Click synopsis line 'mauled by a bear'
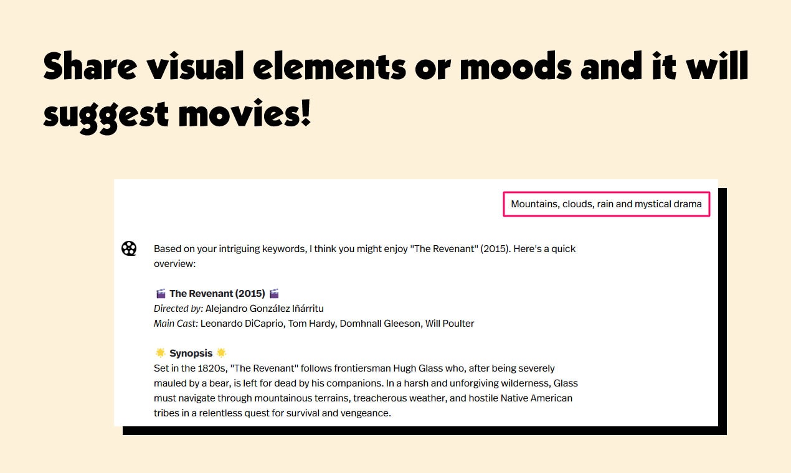The width and height of the screenshot is (791, 473). tap(366, 383)
